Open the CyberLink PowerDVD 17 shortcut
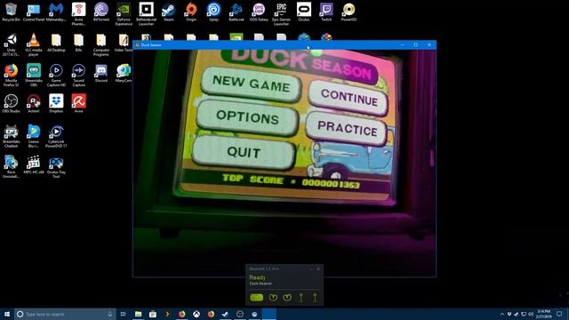 [56, 136]
